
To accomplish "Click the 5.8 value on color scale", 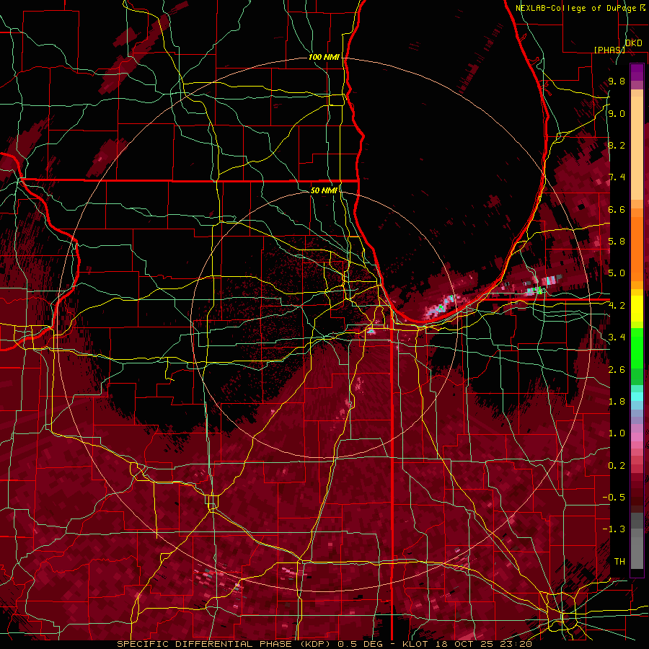I will pos(617,242).
